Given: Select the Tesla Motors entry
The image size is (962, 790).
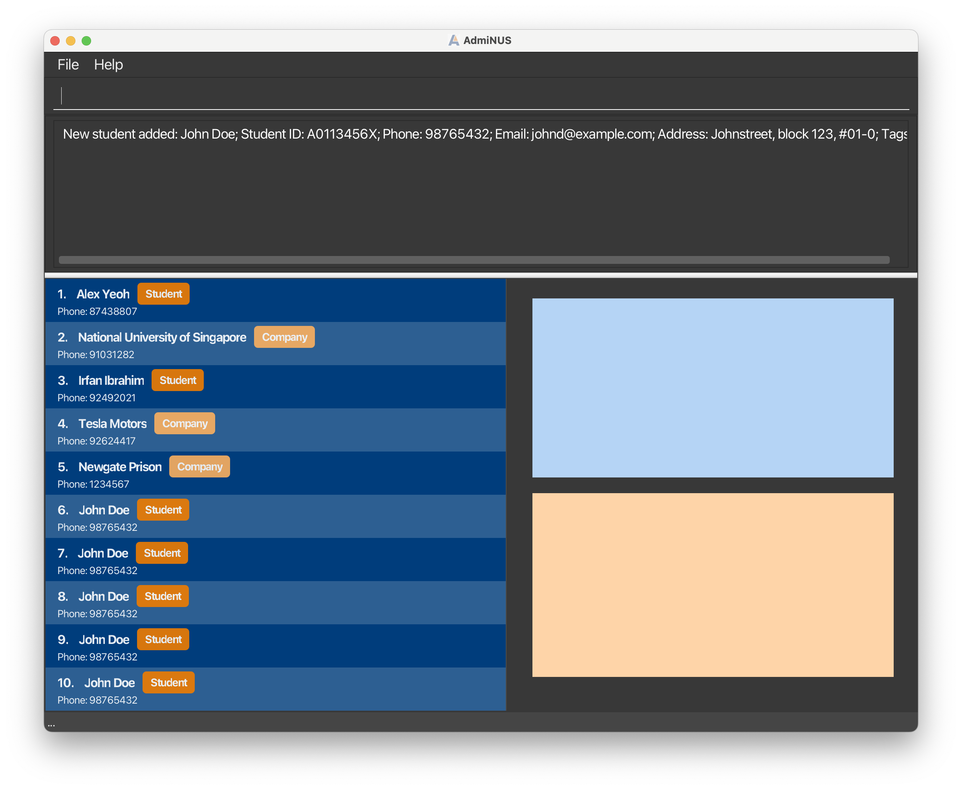Looking at the screenshot, I should pyautogui.click(x=112, y=424).
